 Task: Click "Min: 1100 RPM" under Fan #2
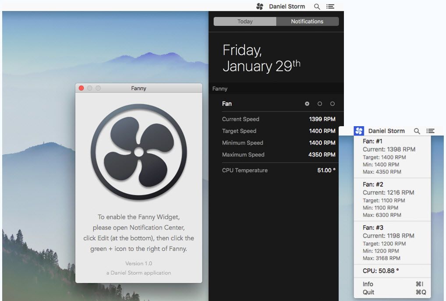tap(381, 208)
